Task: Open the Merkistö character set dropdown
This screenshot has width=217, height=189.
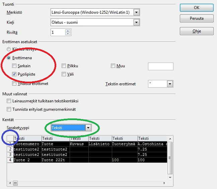Action: [136, 12]
